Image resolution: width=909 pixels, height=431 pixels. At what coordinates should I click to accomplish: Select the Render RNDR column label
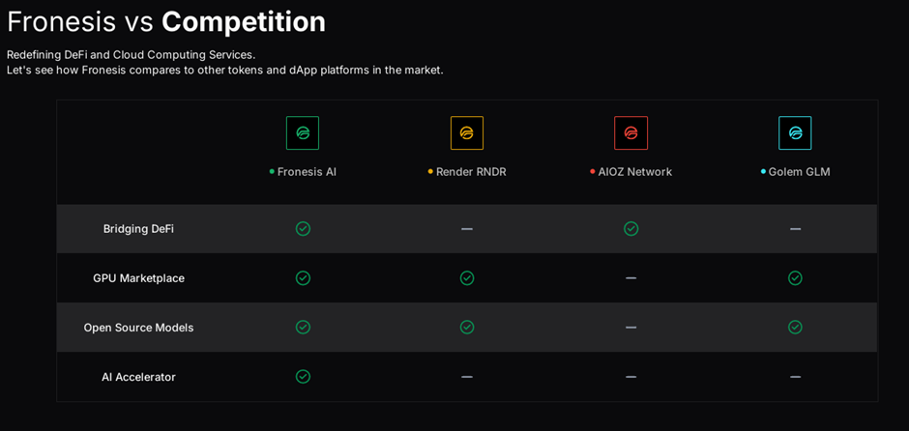471,172
